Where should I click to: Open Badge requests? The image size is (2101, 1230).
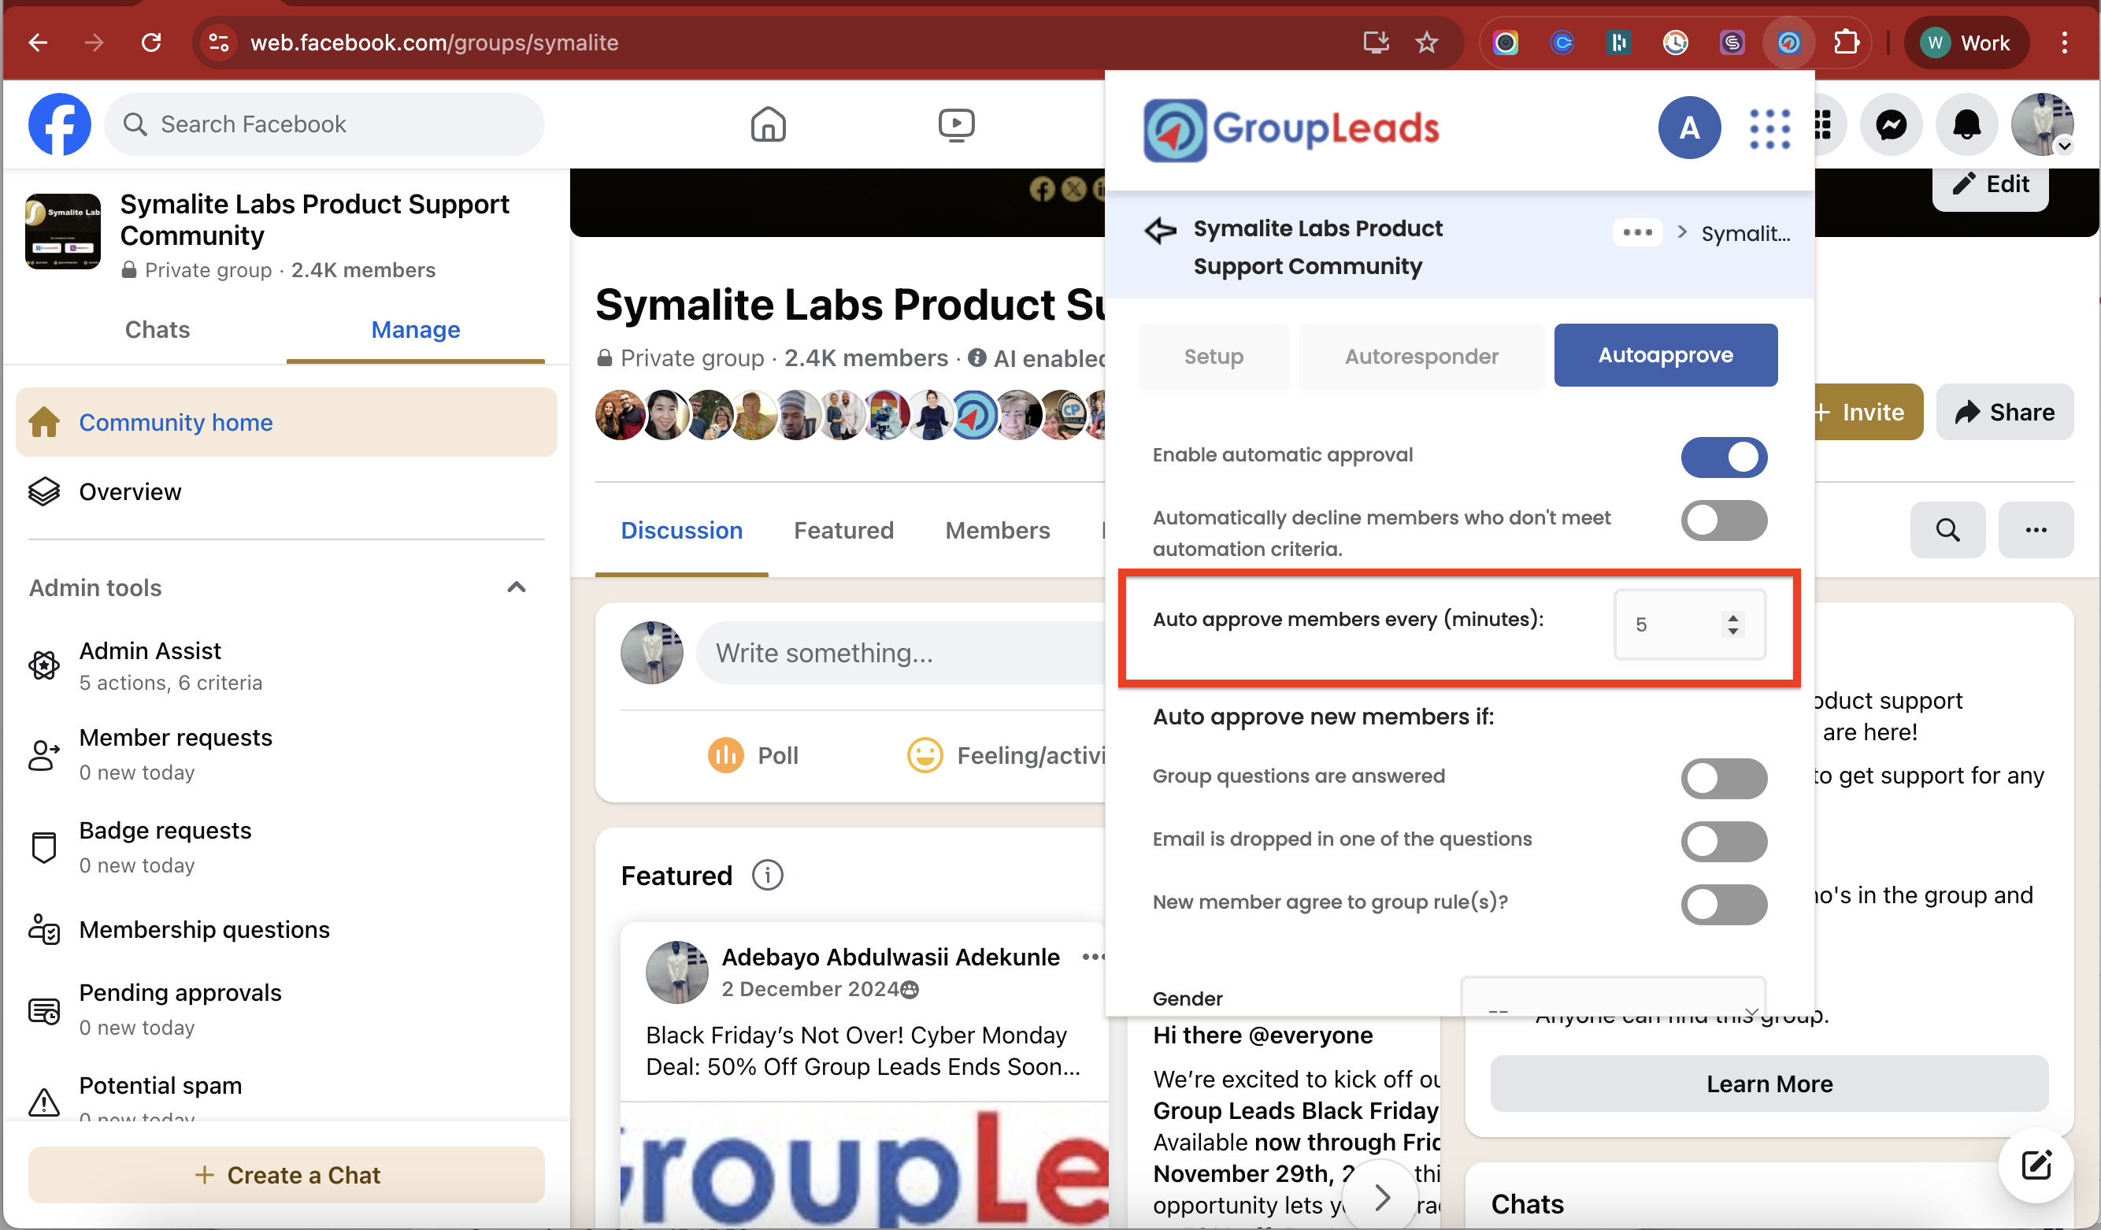[x=286, y=847]
